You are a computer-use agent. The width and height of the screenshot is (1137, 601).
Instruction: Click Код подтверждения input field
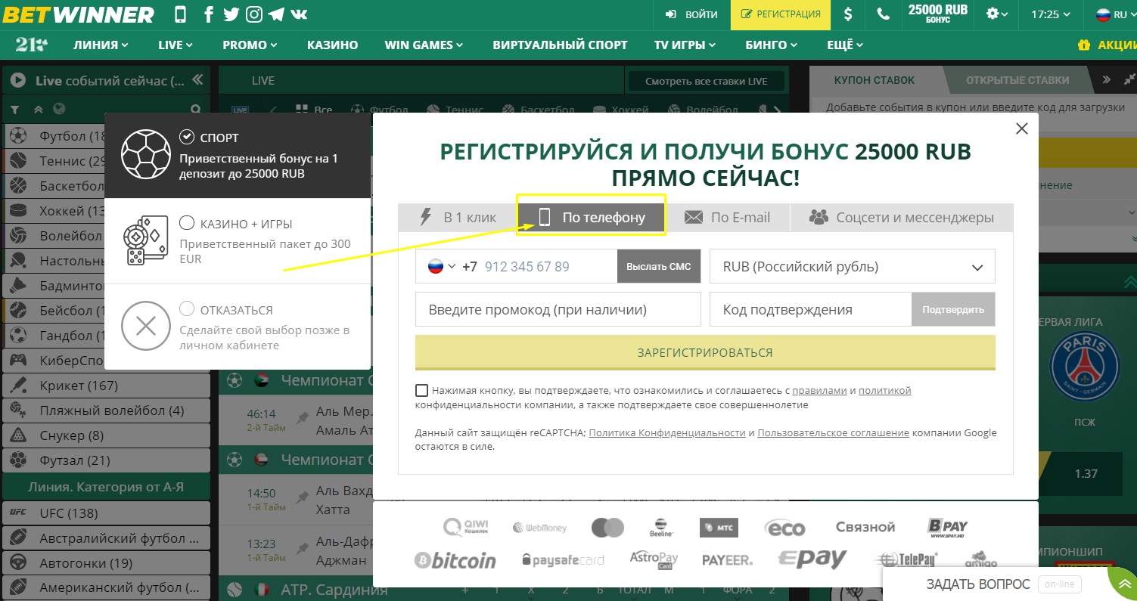point(810,310)
